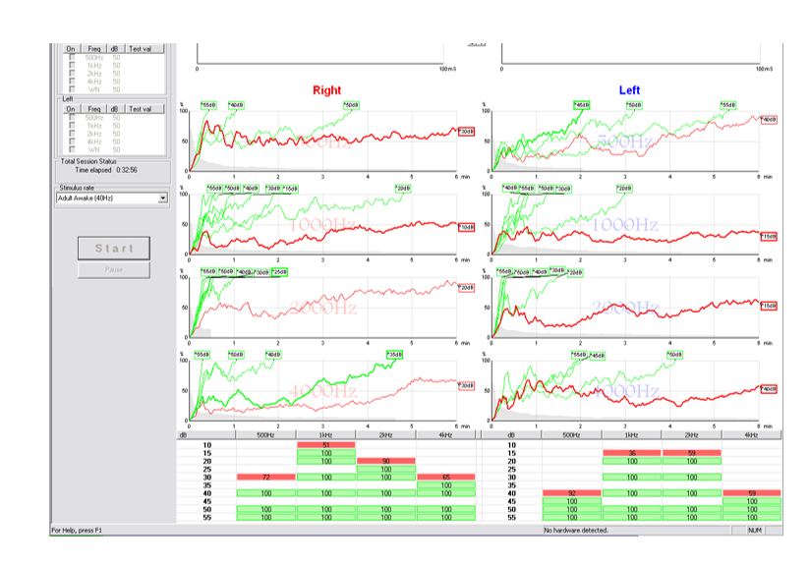The width and height of the screenshot is (809, 567).
Task: Click the dB column header in the Left group
Action: point(114,109)
